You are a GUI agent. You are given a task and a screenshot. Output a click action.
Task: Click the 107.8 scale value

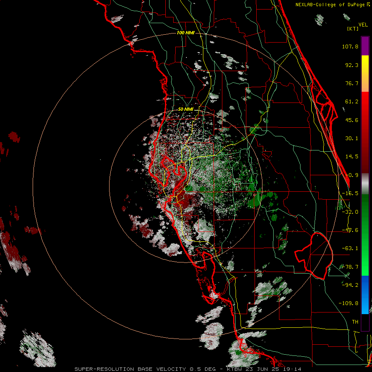[x=350, y=46]
